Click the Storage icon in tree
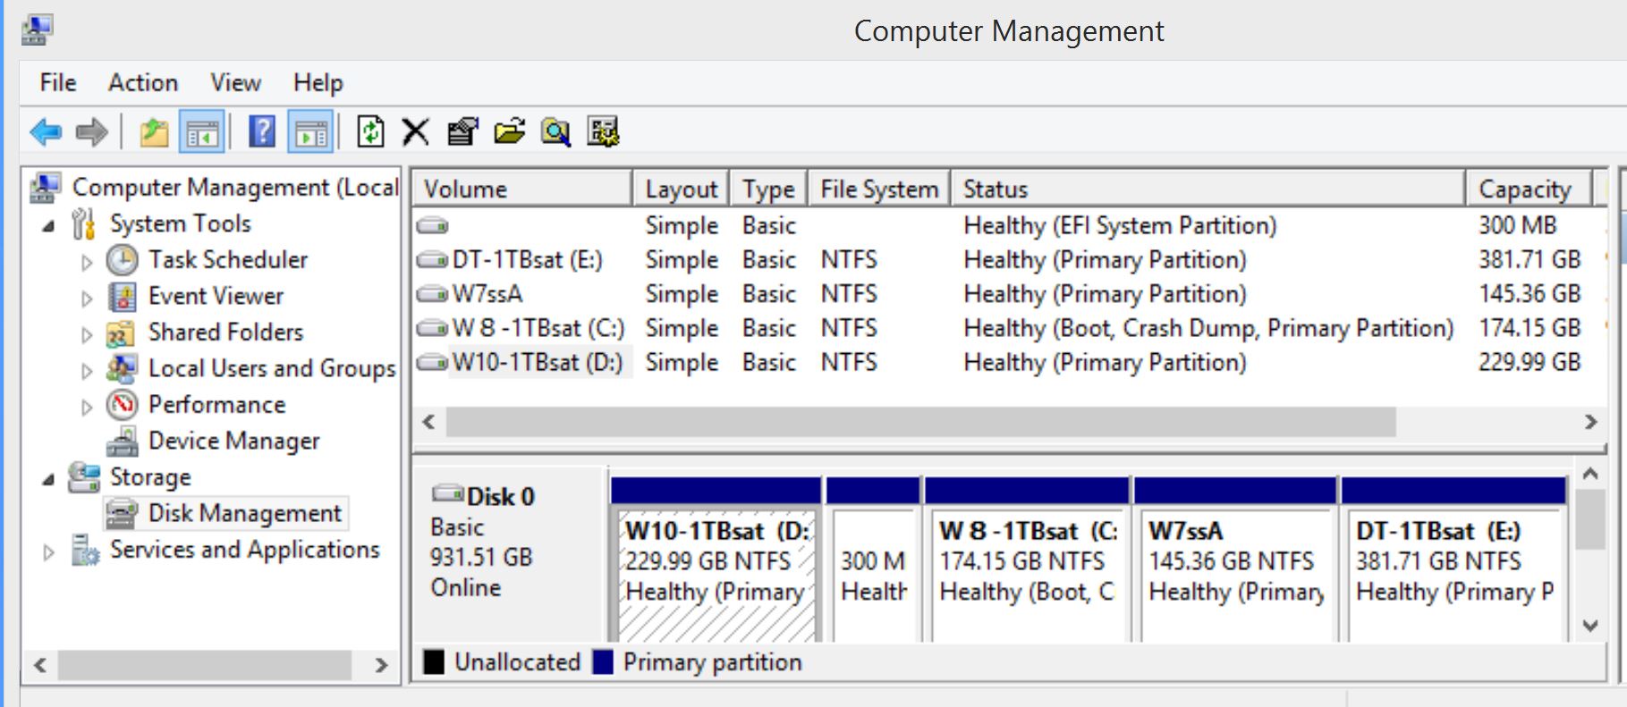This screenshot has height=707, width=1627. (x=84, y=477)
